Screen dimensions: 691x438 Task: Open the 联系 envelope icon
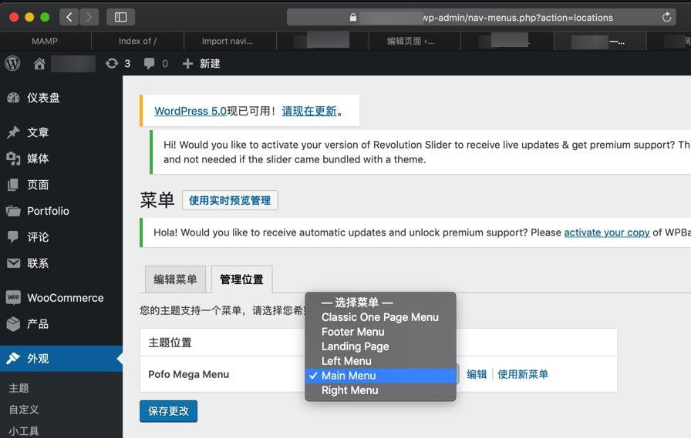(x=13, y=263)
